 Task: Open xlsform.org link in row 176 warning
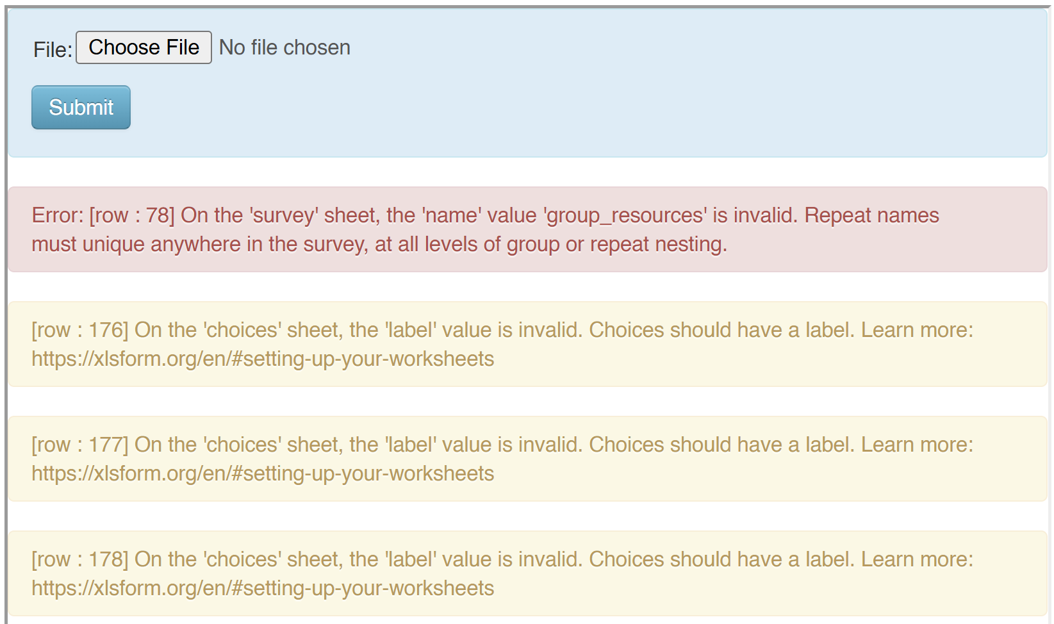(263, 359)
